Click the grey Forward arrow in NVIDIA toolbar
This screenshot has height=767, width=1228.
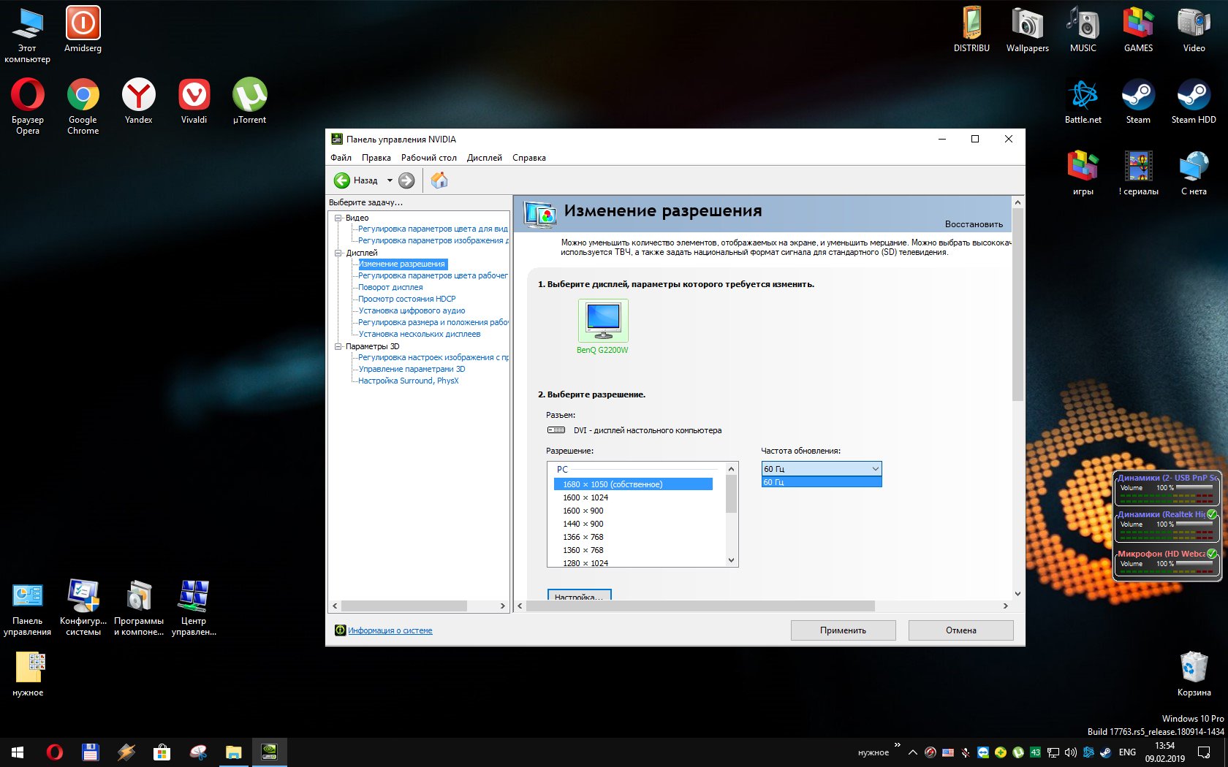(x=406, y=180)
